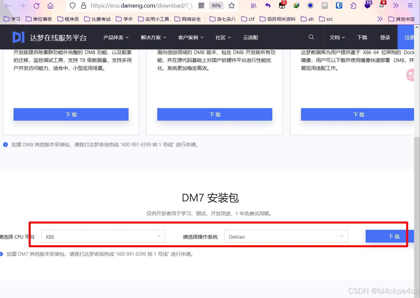The height and width of the screenshot is (298, 420).
Task: Click the site security padlock icon
Action: [x=83, y=6]
